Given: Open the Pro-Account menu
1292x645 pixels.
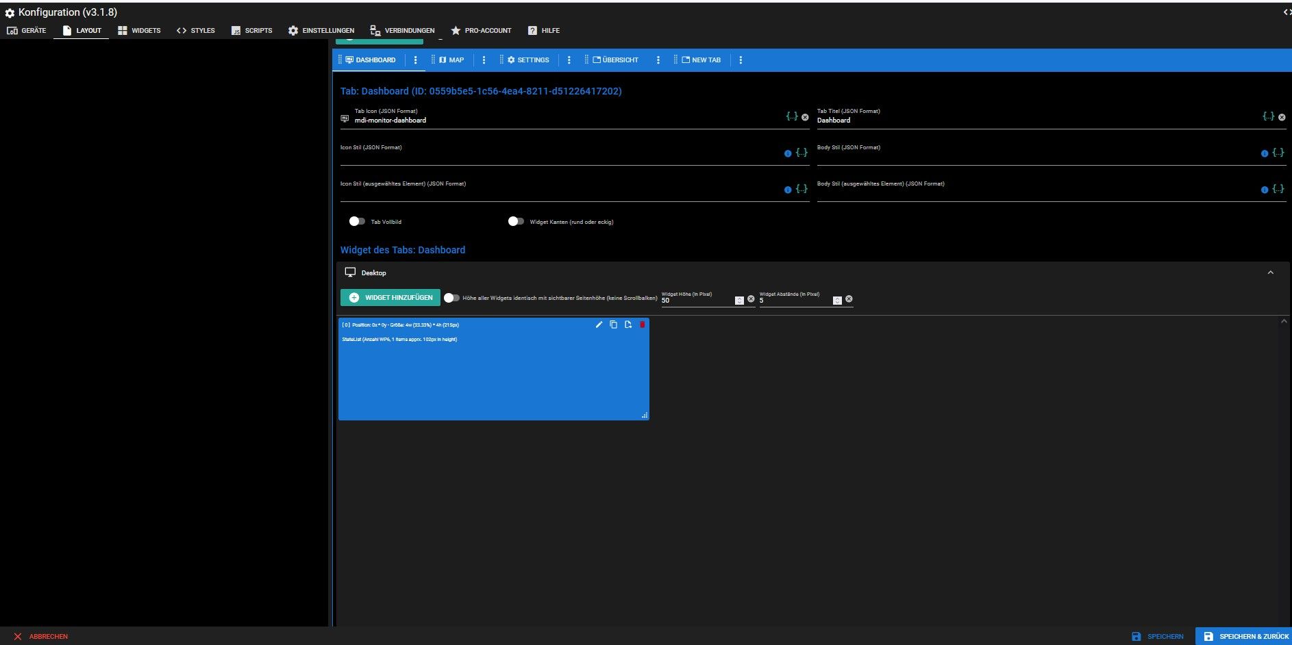Looking at the screenshot, I should (x=481, y=30).
